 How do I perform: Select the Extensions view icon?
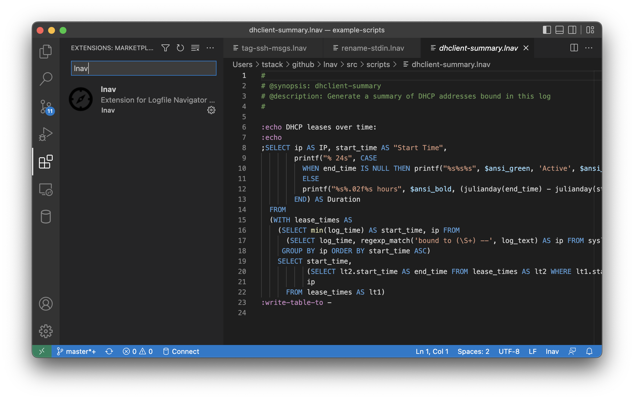[46, 162]
